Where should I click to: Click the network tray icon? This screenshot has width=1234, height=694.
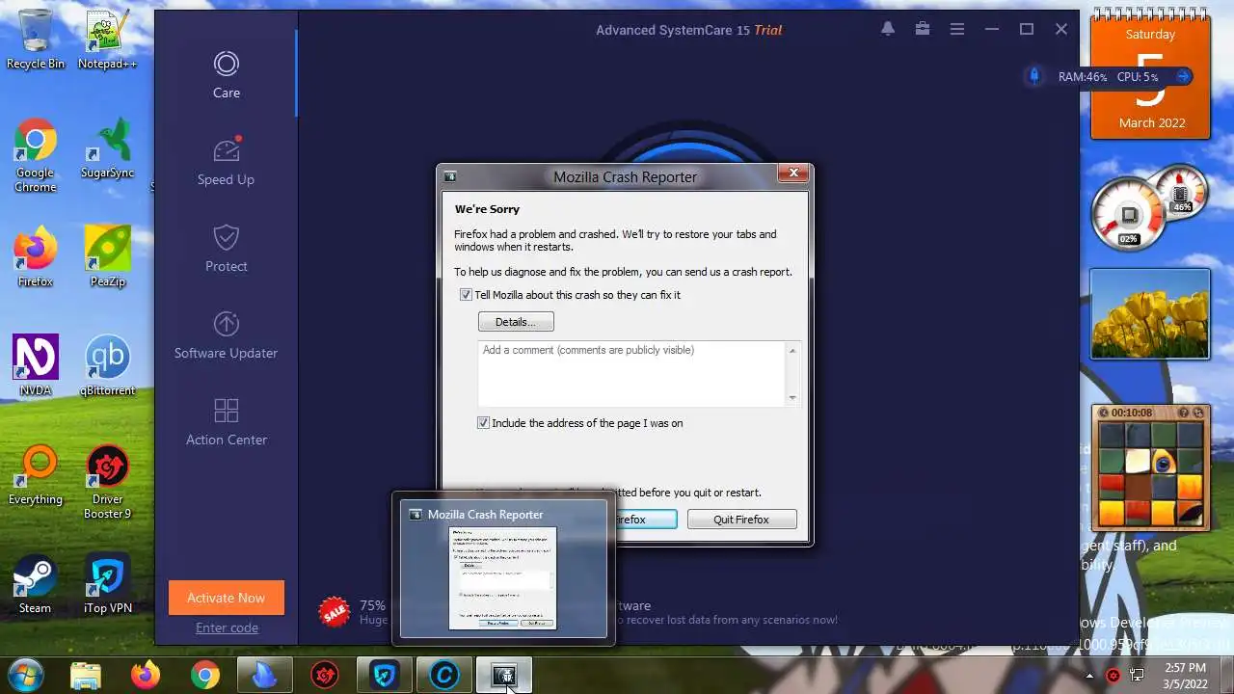pos(1137,676)
